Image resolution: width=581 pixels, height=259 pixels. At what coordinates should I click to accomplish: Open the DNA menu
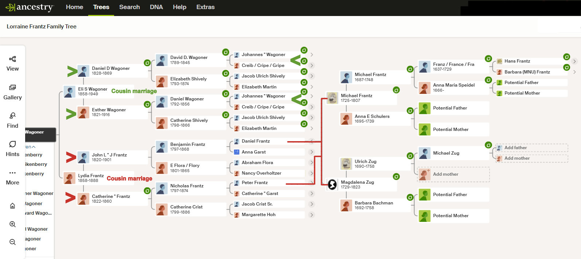click(x=156, y=7)
